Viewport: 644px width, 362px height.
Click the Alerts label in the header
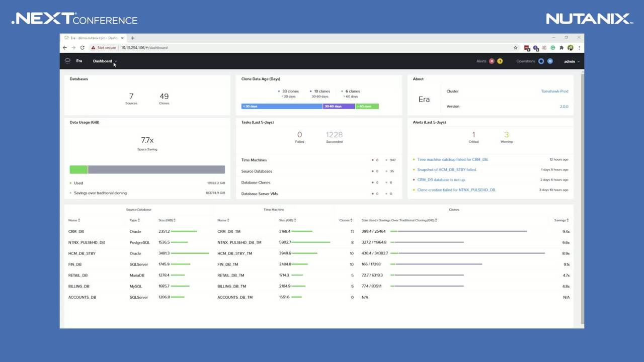coord(481,61)
